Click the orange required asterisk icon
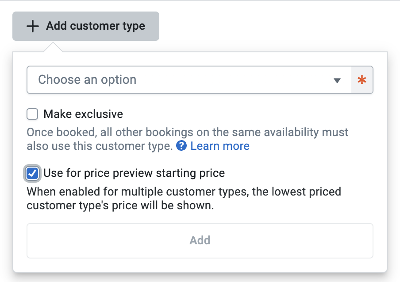Viewport: 400px width, 282px height. pyautogui.click(x=362, y=80)
